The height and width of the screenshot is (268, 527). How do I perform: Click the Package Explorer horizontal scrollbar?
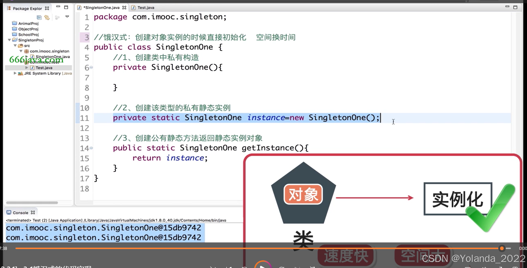point(32,203)
